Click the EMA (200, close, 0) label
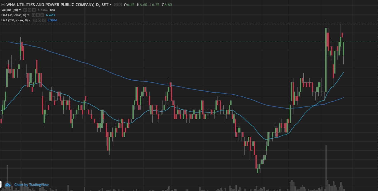This screenshot has height=191, width=378. [15, 20]
